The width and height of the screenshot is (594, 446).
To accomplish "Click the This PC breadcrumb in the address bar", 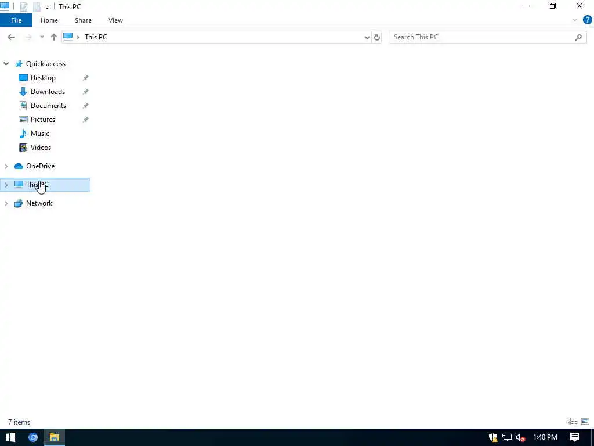I will pos(96,37).
